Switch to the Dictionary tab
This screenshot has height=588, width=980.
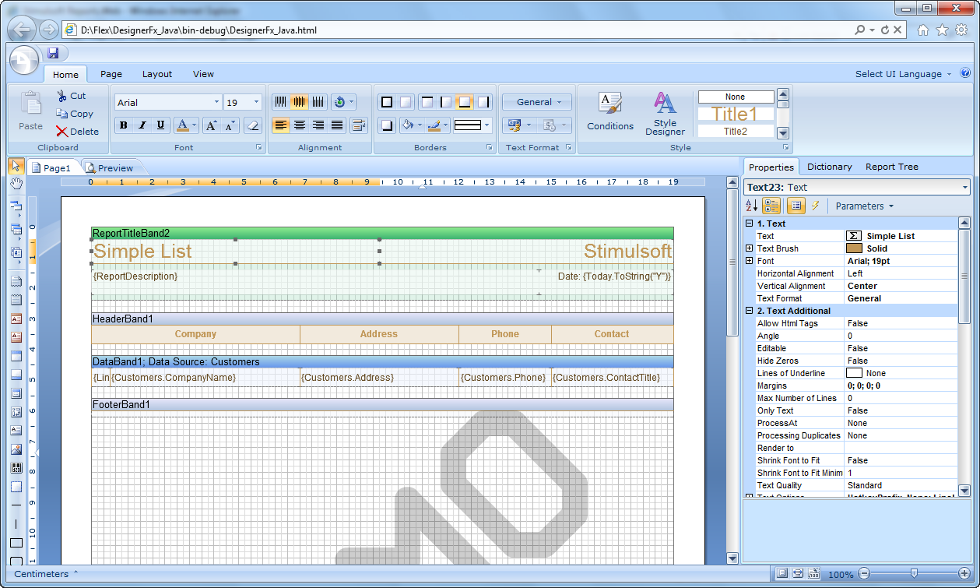pos(829,167)
